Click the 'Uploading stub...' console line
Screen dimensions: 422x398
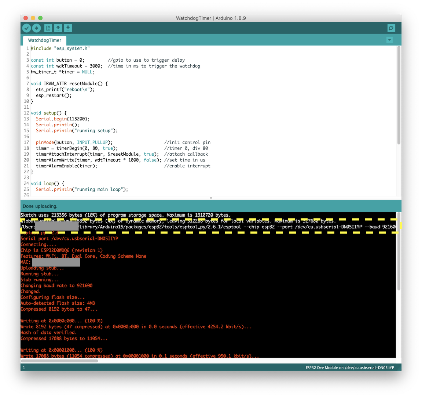tap(42, 268)
